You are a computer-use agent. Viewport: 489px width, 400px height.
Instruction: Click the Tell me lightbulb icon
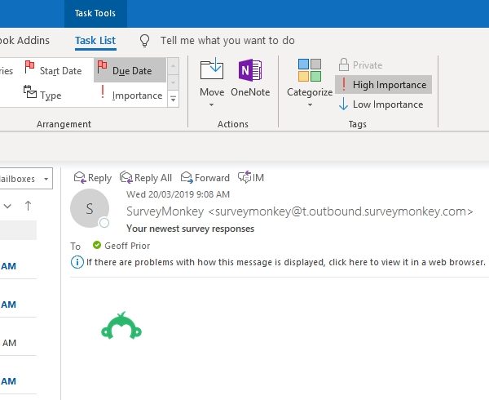tap(144, 41)
